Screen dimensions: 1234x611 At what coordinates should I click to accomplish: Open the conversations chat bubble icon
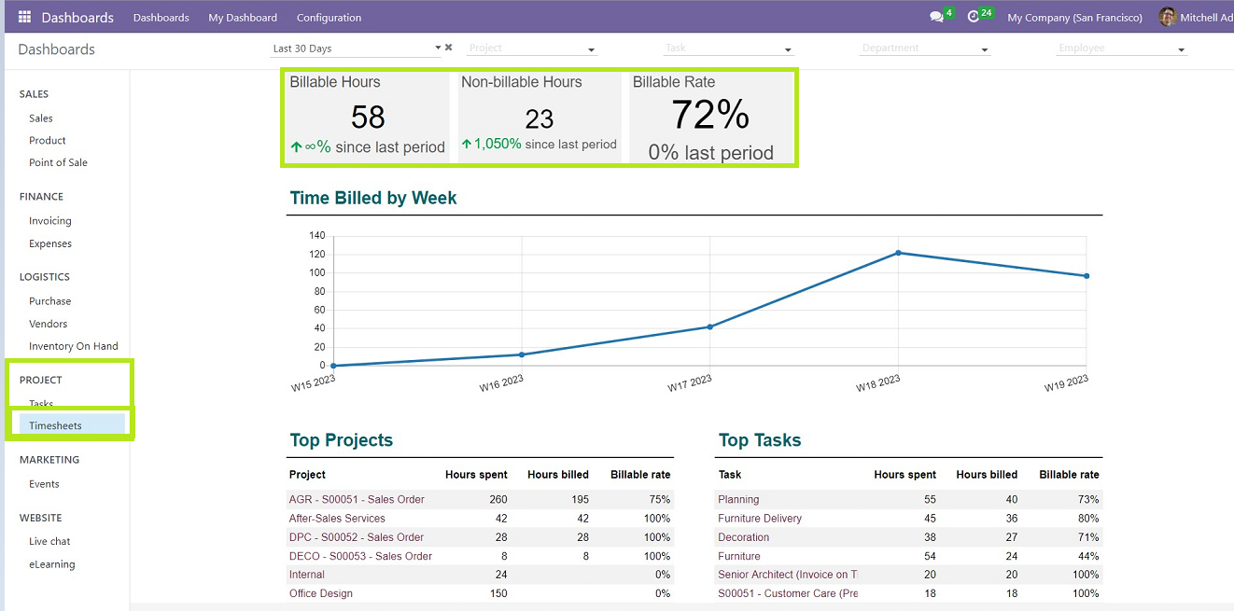tap(936, 18)
